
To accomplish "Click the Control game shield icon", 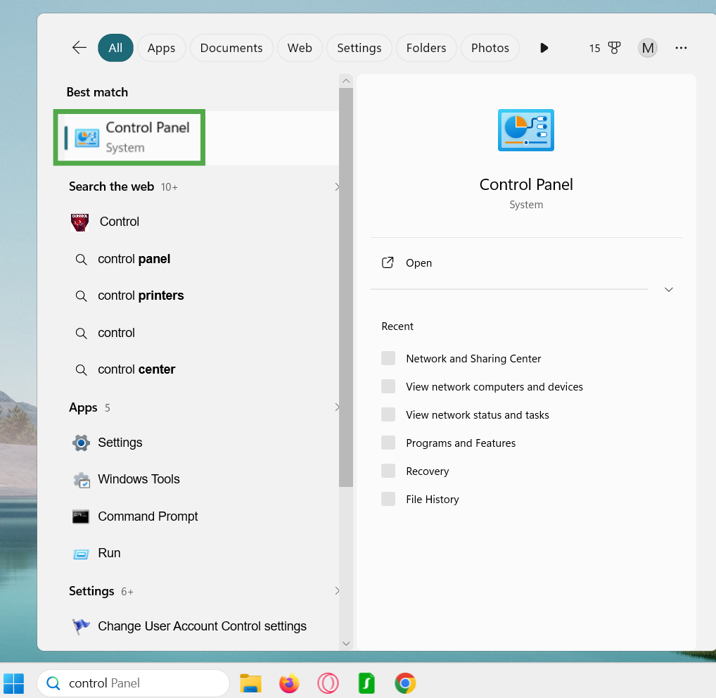I will (80, 222).
